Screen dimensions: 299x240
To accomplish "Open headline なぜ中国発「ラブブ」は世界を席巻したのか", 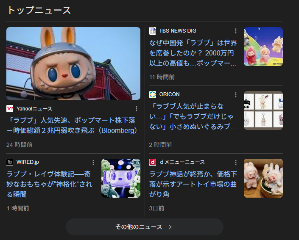I will click(x=193, y=53).
